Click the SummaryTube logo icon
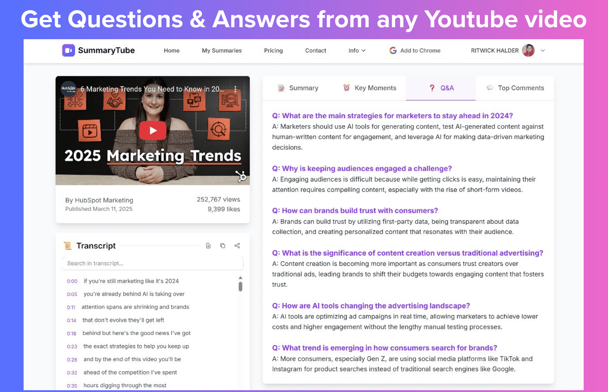Image resolution: width=608 pixels, height=392 pixels. point(68,50)
